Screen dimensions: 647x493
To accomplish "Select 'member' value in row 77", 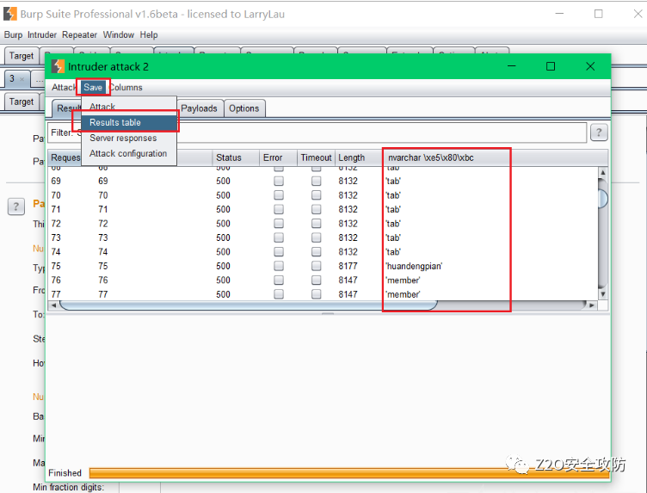I will tap(403, 294).
